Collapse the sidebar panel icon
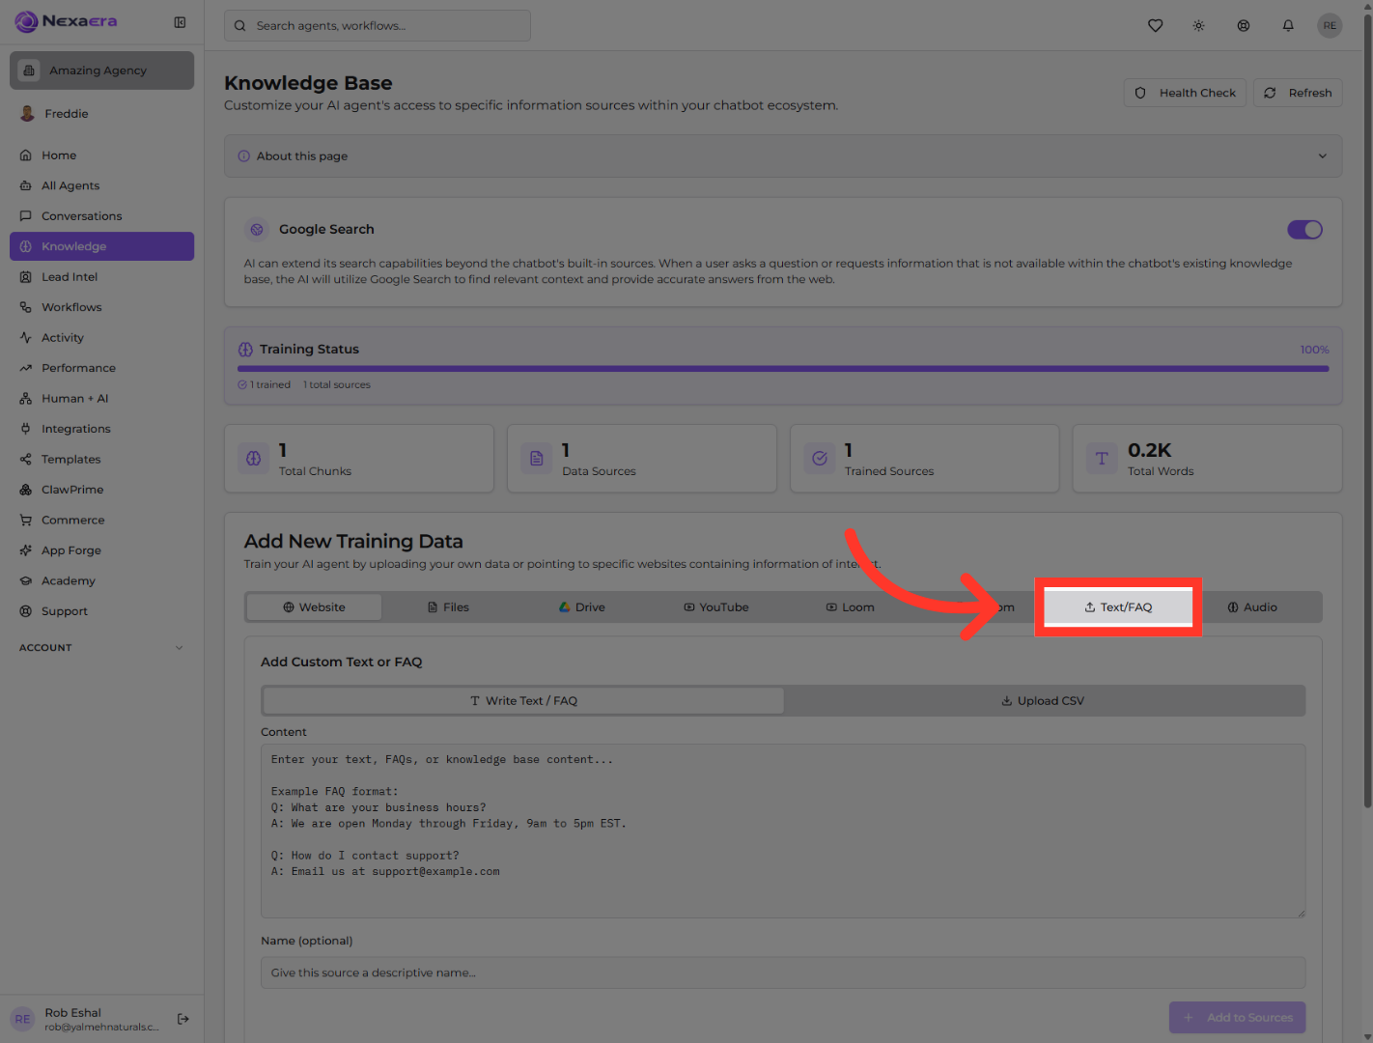The height and width of the screenshot is (1043, 1373). click(180, 22)
